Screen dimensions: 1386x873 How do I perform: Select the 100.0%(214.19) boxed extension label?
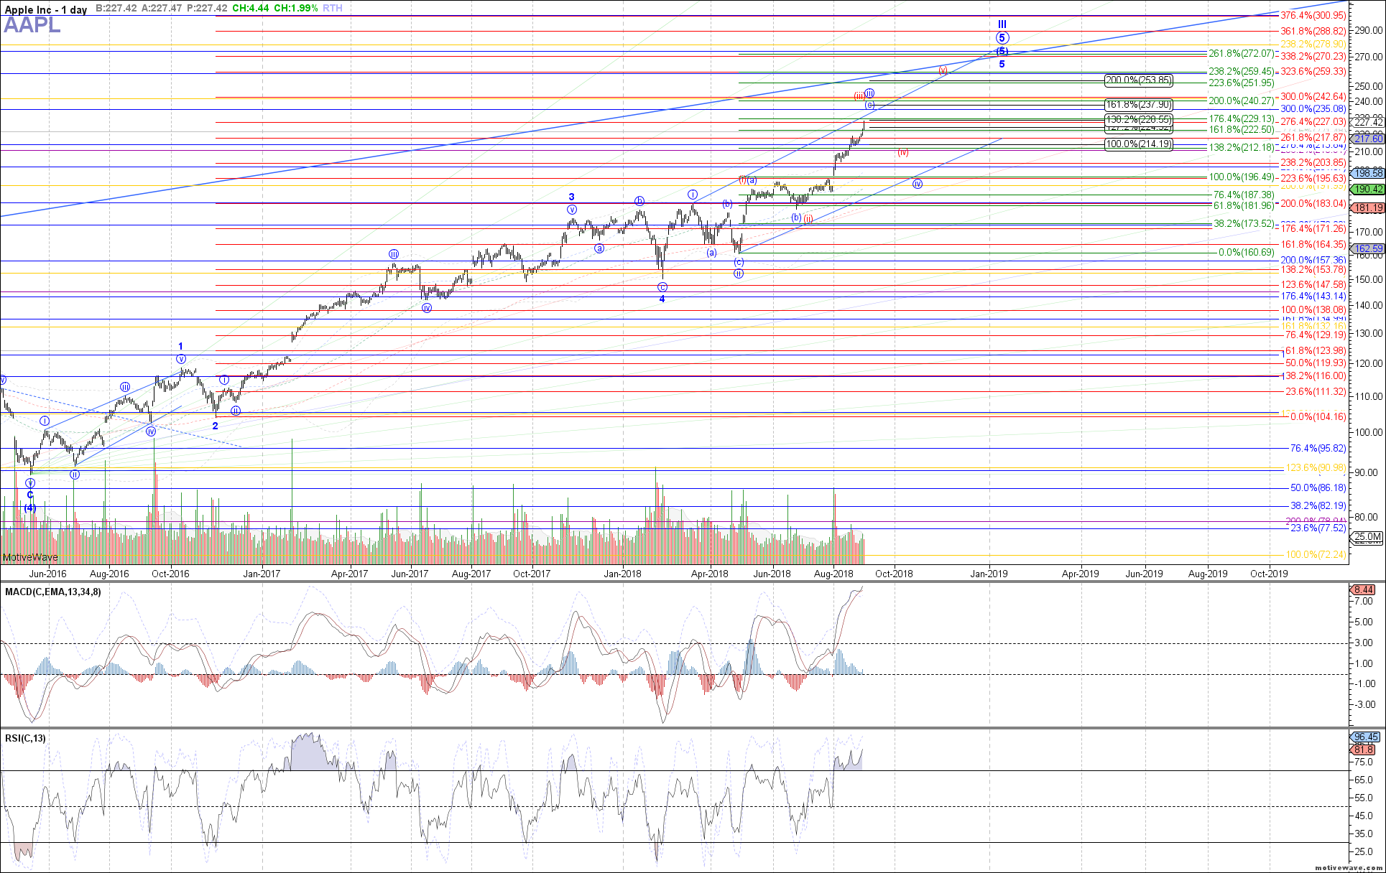[x=1138, y=144]
